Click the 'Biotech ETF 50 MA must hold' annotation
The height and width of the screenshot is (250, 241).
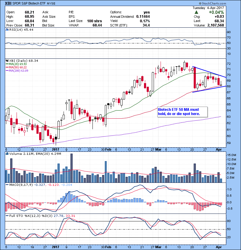183,112
